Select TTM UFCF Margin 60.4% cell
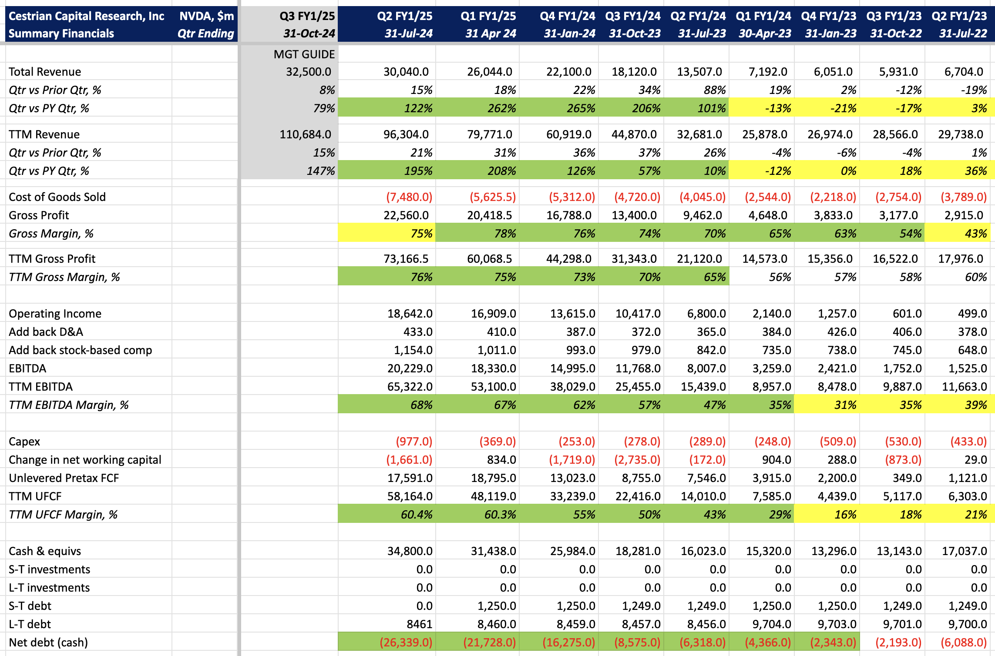Screen dimensions: 995x656 pos(416,515)
